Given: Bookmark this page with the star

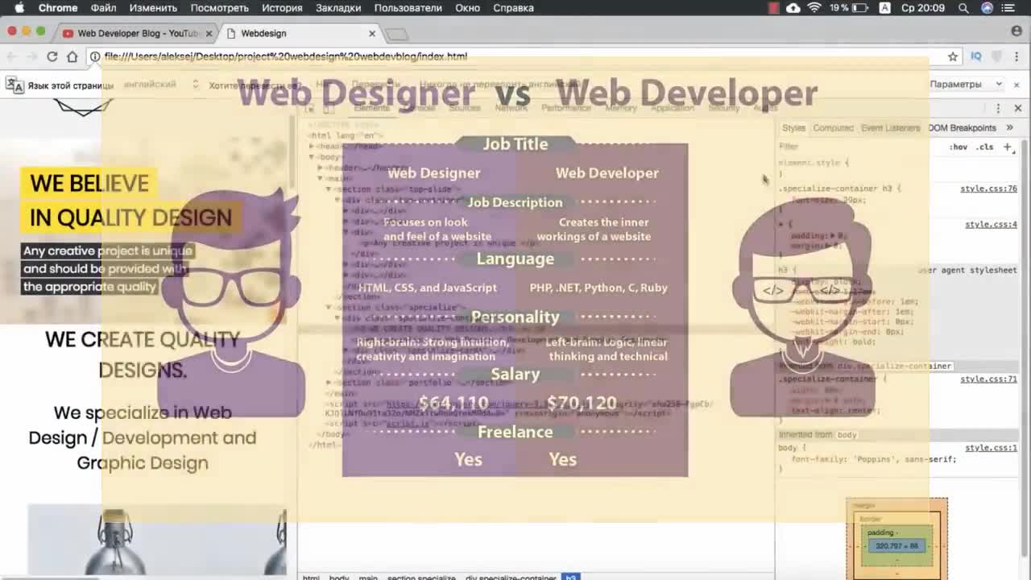Looking at the screenshot, I should click(x=953, y=56).
